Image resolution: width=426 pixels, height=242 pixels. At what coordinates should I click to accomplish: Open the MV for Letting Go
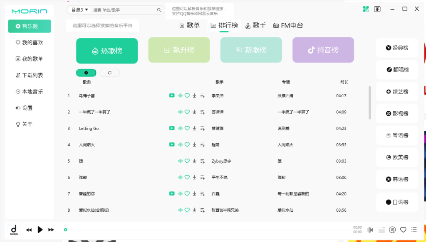(172, 128)
